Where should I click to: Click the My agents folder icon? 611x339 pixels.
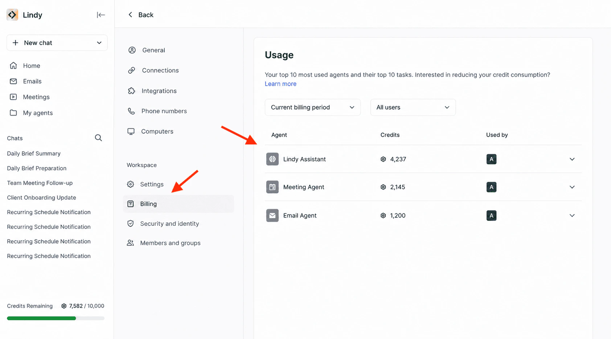click(x=13, y=113)
